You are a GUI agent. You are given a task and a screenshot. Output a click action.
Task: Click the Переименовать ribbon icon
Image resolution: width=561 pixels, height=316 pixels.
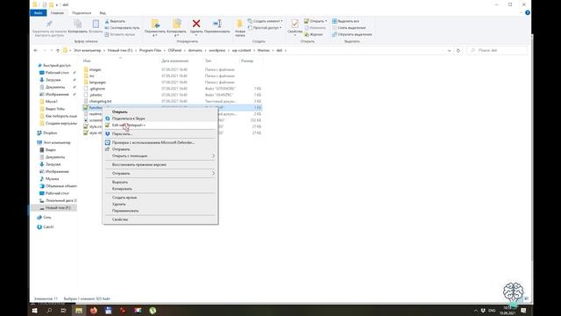pos(217,24)
